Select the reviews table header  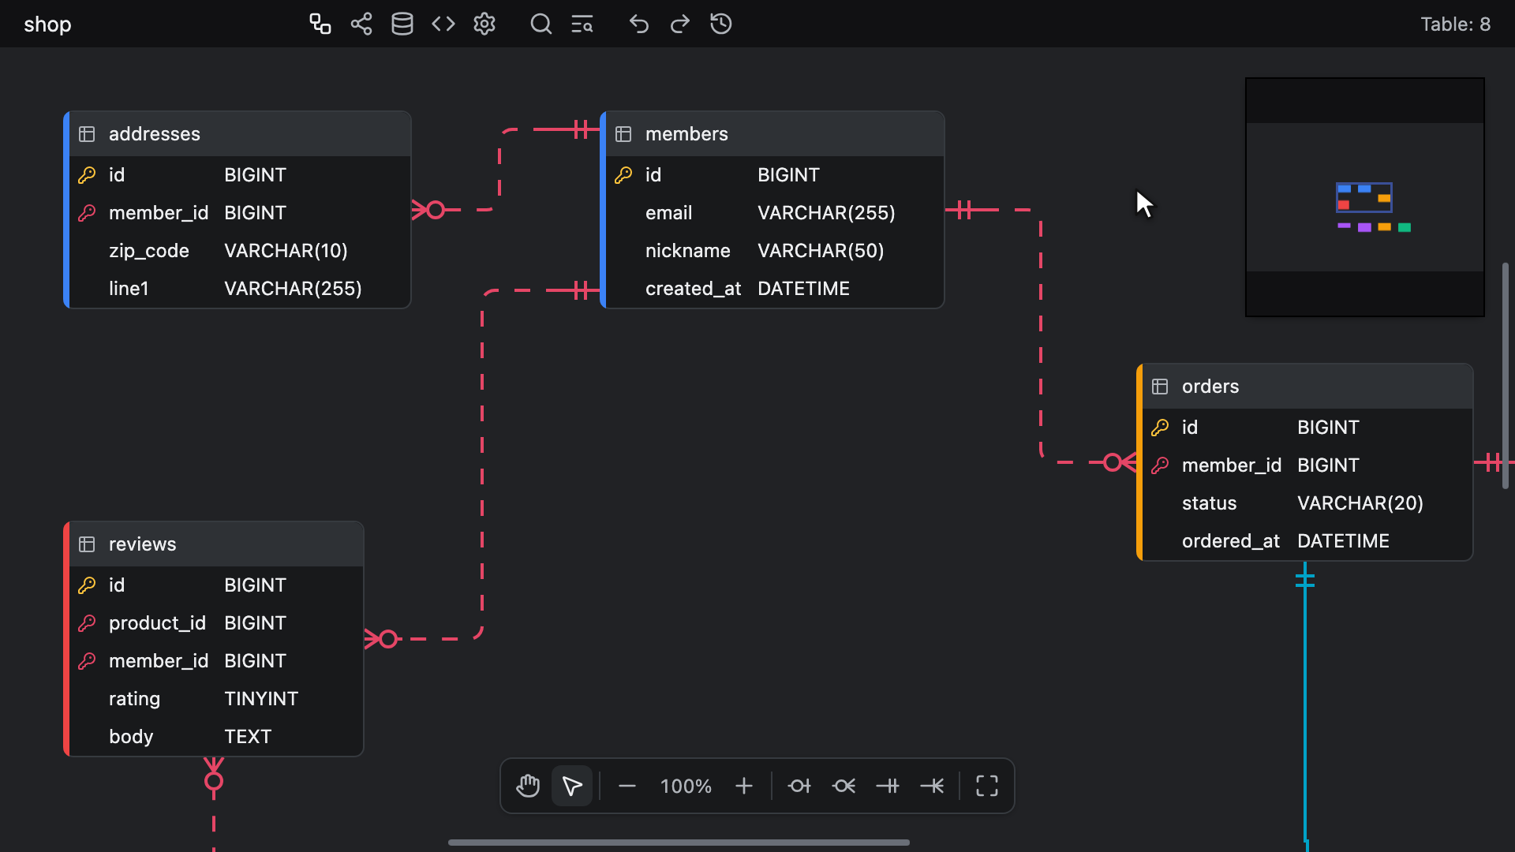pos(216,544)
